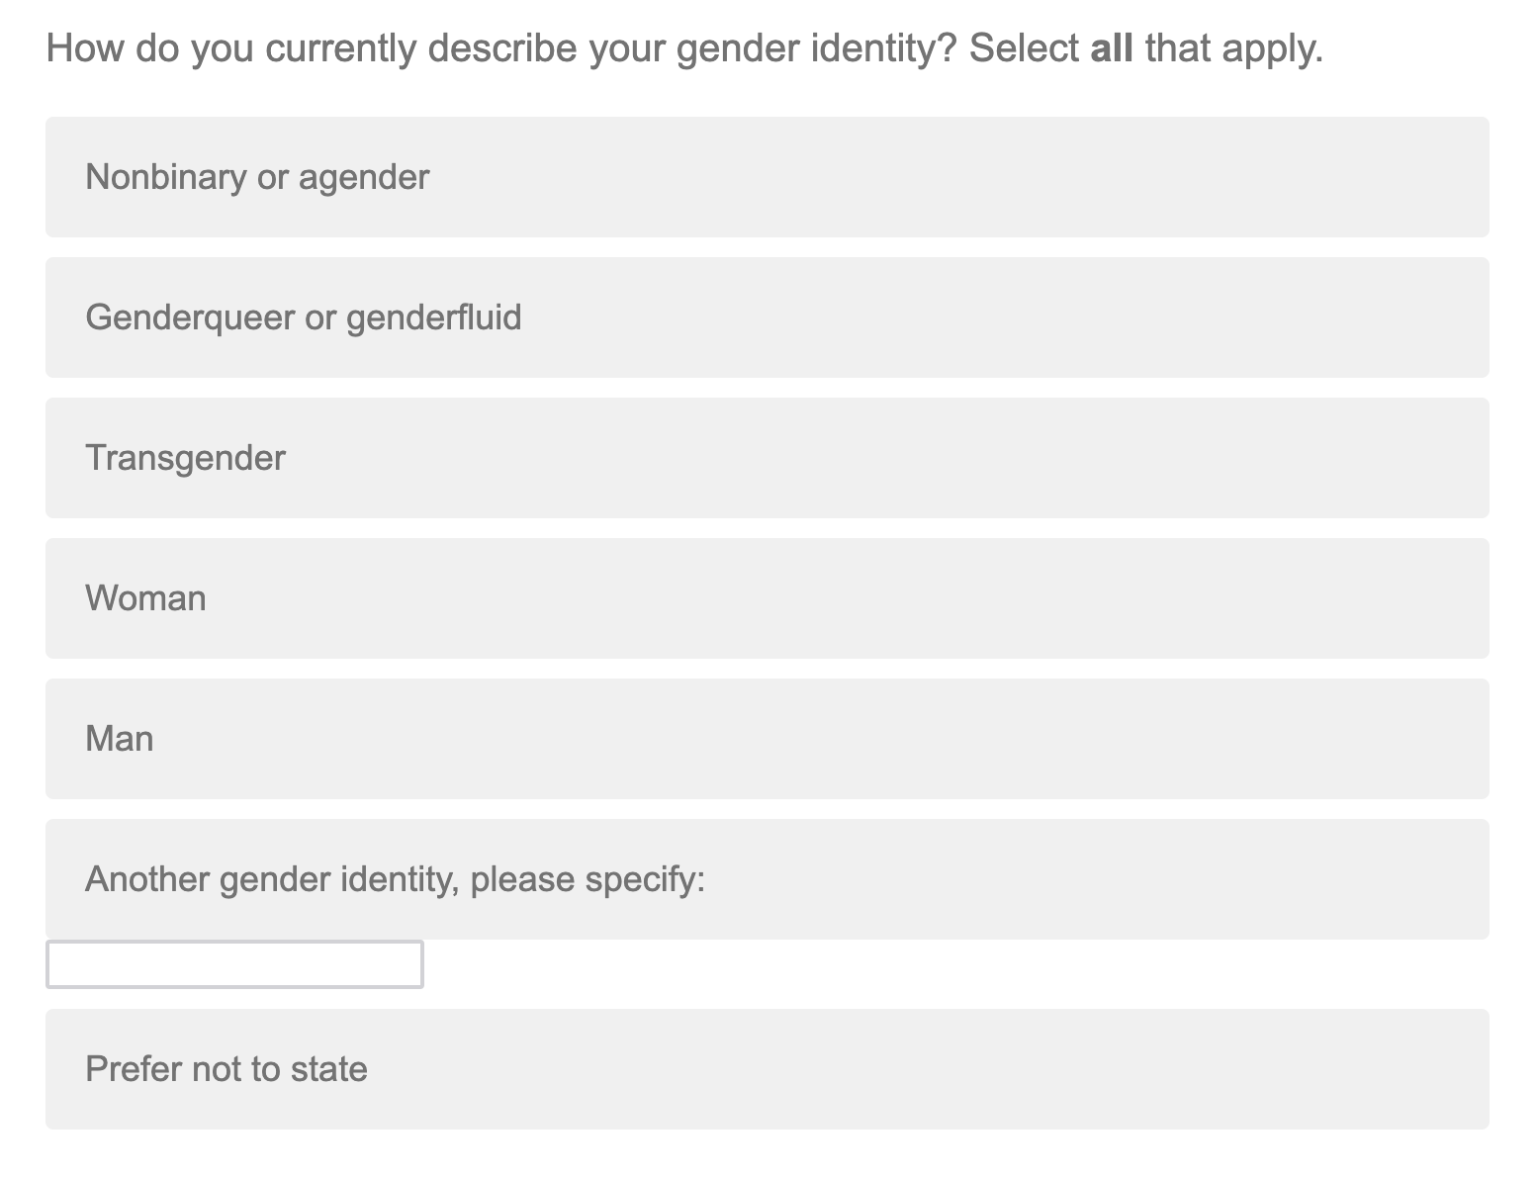Select the Nonbinary or agender option
This screenshot has height=1177, width=1537.
tap(767, 177)
